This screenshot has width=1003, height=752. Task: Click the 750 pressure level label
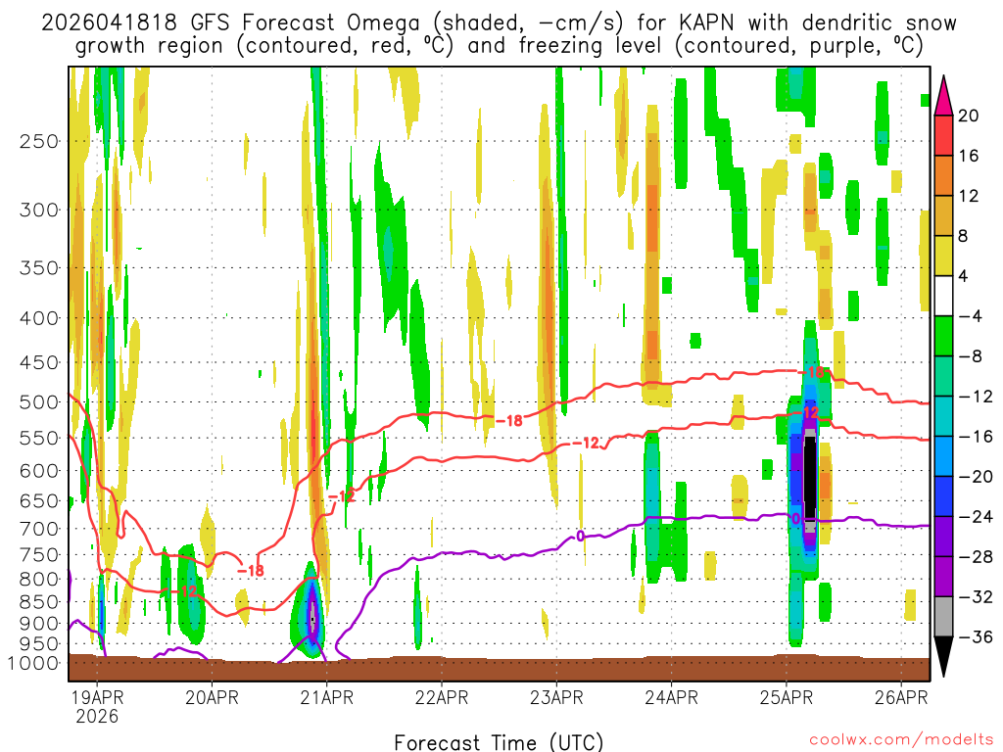tap(39, 555)
